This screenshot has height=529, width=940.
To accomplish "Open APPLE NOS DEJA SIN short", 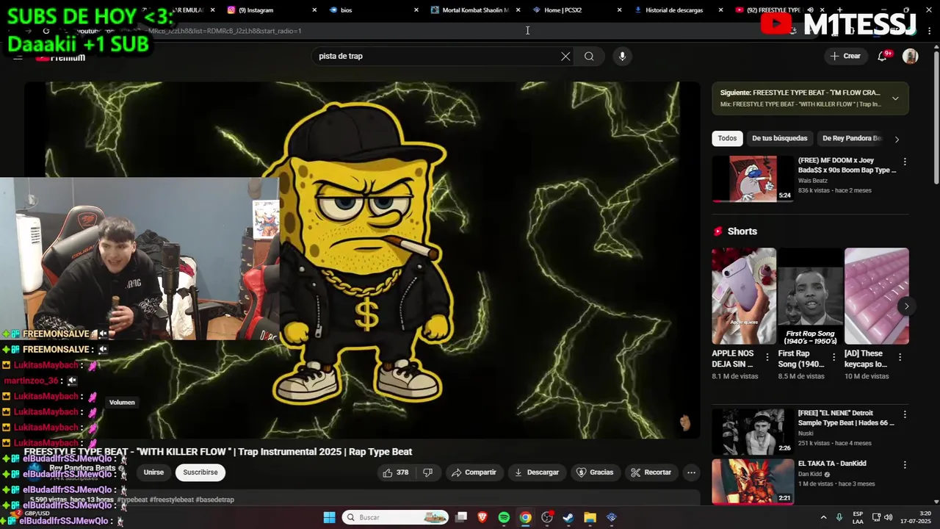I will pos(743,296).
